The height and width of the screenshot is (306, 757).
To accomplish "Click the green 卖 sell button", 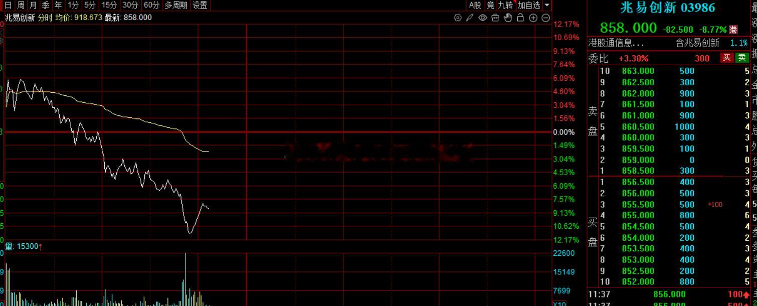I will 742,58.
